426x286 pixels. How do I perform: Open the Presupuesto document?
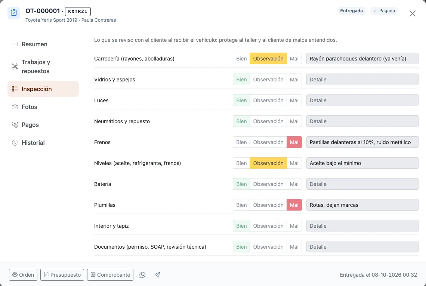tap(62, 275)
